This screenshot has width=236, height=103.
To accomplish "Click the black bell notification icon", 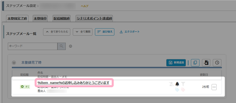I will [x=177, y=84].
